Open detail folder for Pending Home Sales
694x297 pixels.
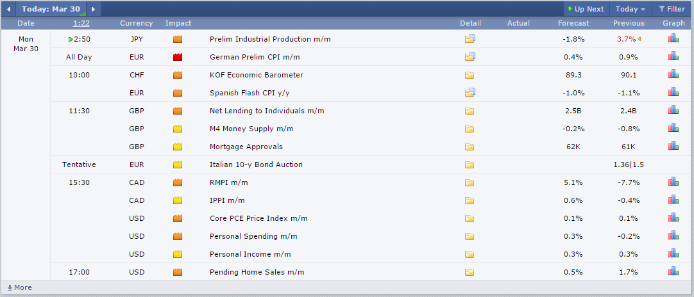pos(470,272)
